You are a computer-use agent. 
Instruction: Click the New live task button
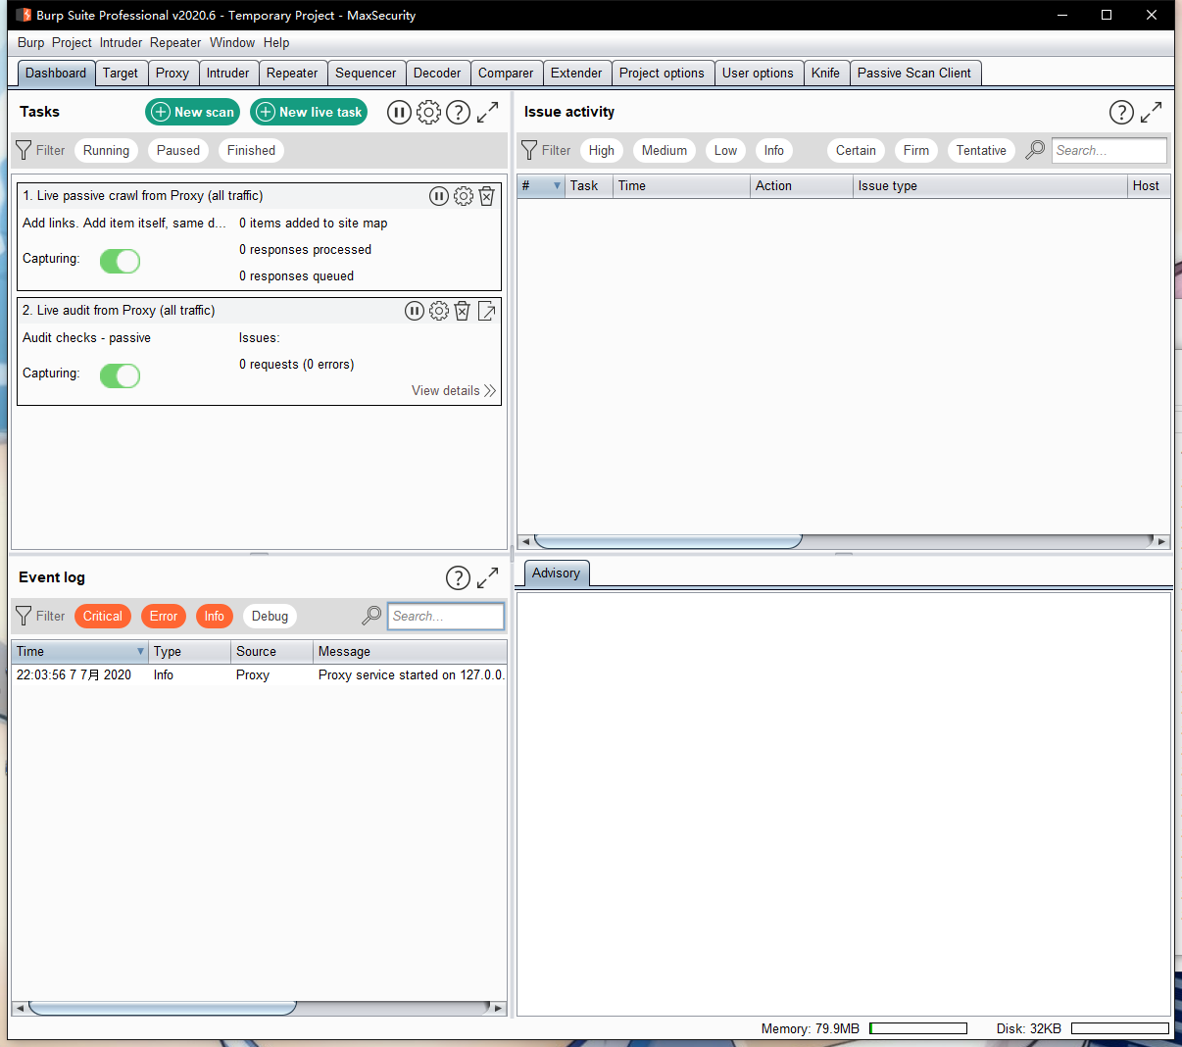[309, 112]
